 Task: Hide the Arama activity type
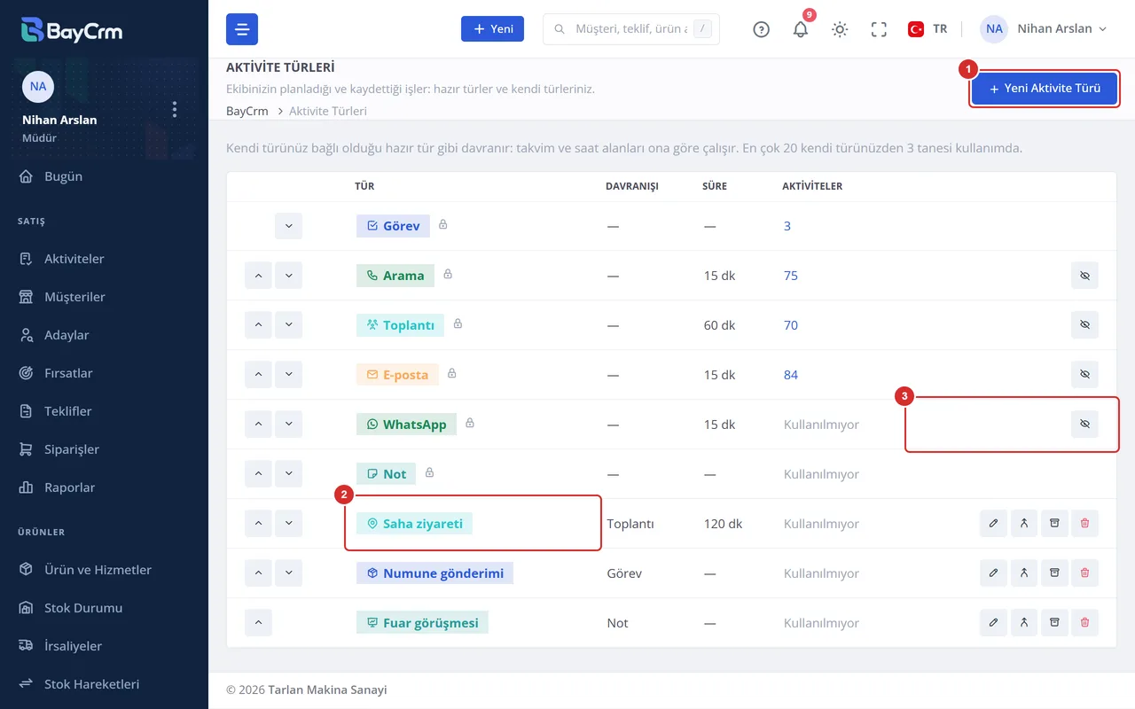(x=1084, y=276)
